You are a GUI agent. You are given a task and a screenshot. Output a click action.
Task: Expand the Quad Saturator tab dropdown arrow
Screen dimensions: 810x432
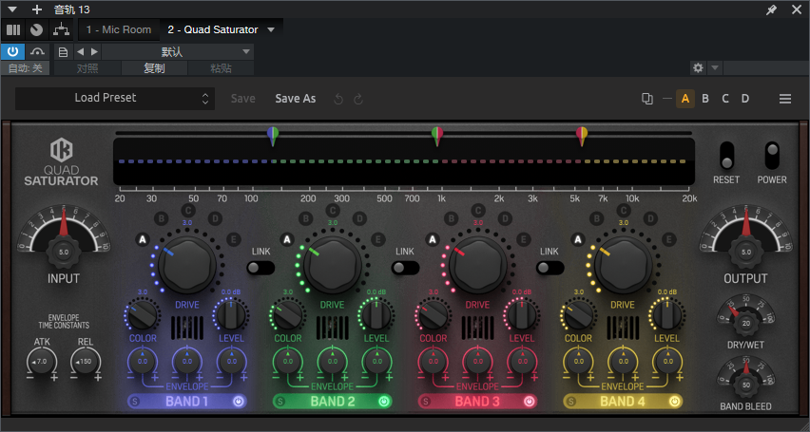tap(271, 30)
